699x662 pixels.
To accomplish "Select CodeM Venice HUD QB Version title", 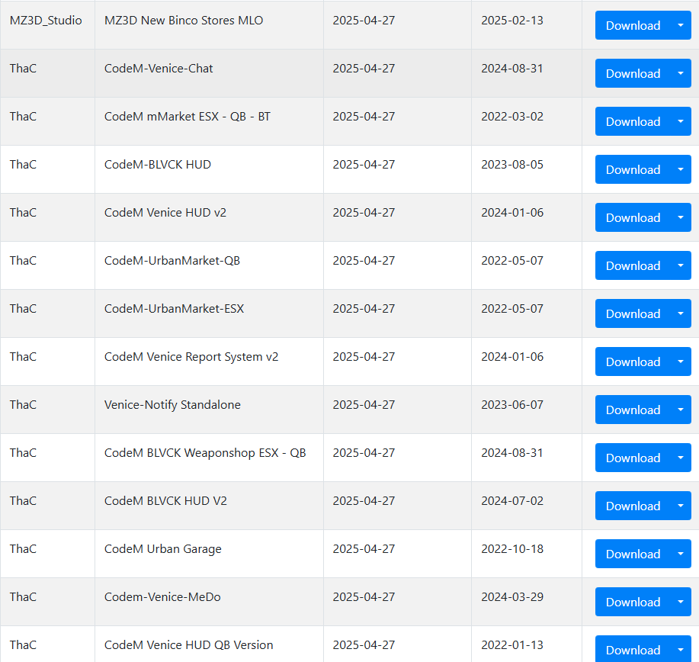I will 188,645.
